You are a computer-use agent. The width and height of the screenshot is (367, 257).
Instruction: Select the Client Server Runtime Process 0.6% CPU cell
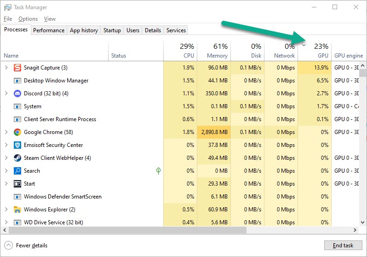[180, 119]
